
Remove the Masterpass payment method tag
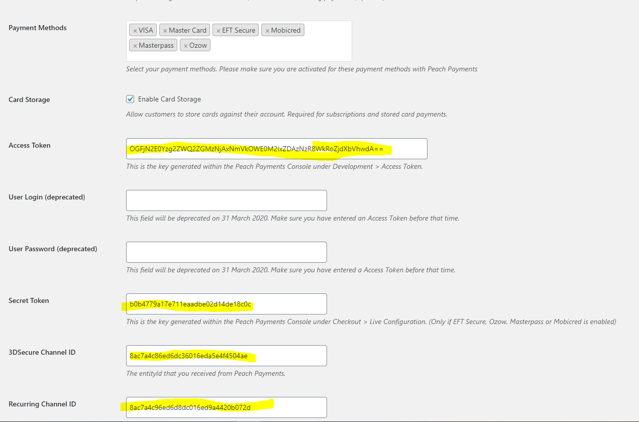[x=135, y=46]
